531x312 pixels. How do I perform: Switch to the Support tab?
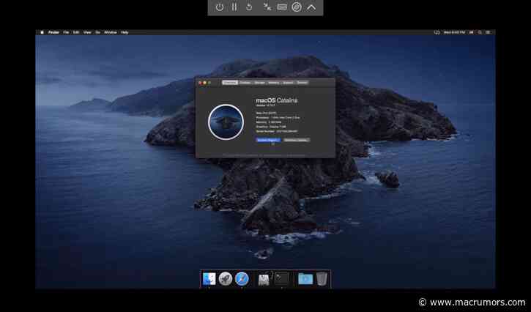click(288, 83)
